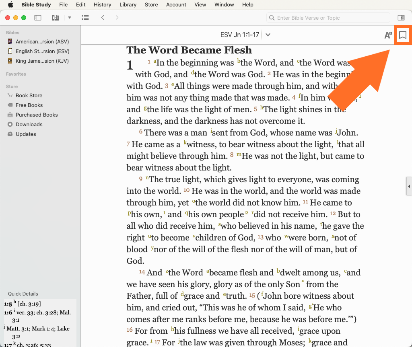The width and height of the screenshot is (412, 347).
Task: Open the library bookshelf view
Action: coord(56,18)
